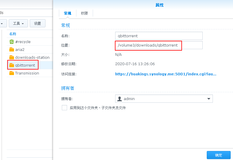Click the 名称 input field containing qbittorrent

tap(159, 36)
